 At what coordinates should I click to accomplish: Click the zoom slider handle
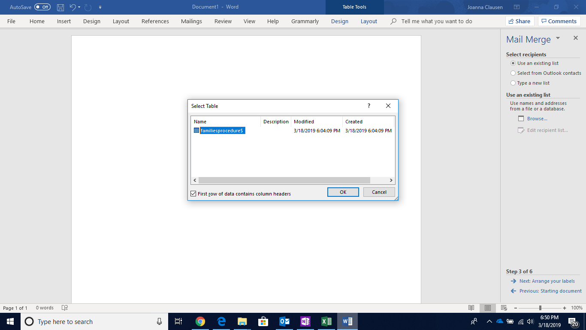[x=540, y=308]
